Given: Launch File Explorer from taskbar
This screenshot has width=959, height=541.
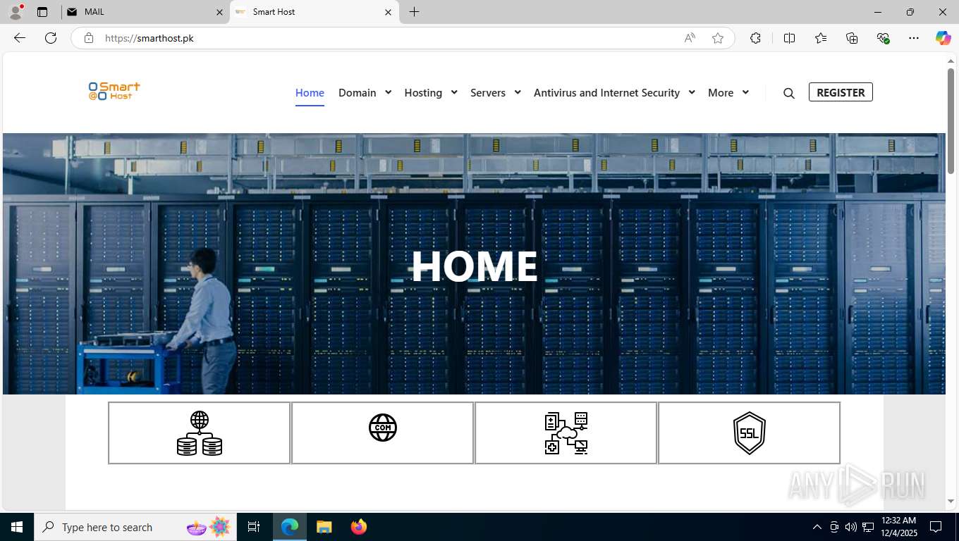Looking at the screenshot, I should (x=324, y=527).
